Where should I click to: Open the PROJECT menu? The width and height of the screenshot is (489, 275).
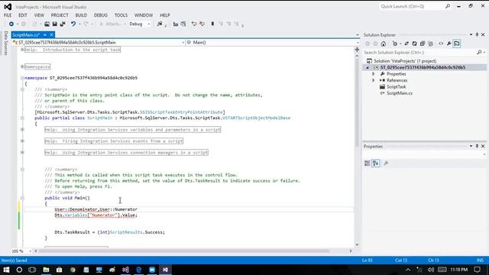pos(60,15)
